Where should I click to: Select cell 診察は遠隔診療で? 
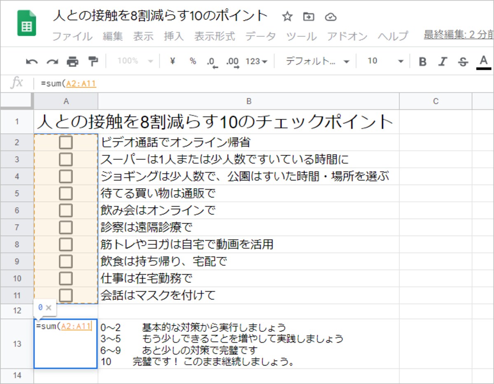coord(249,227)
